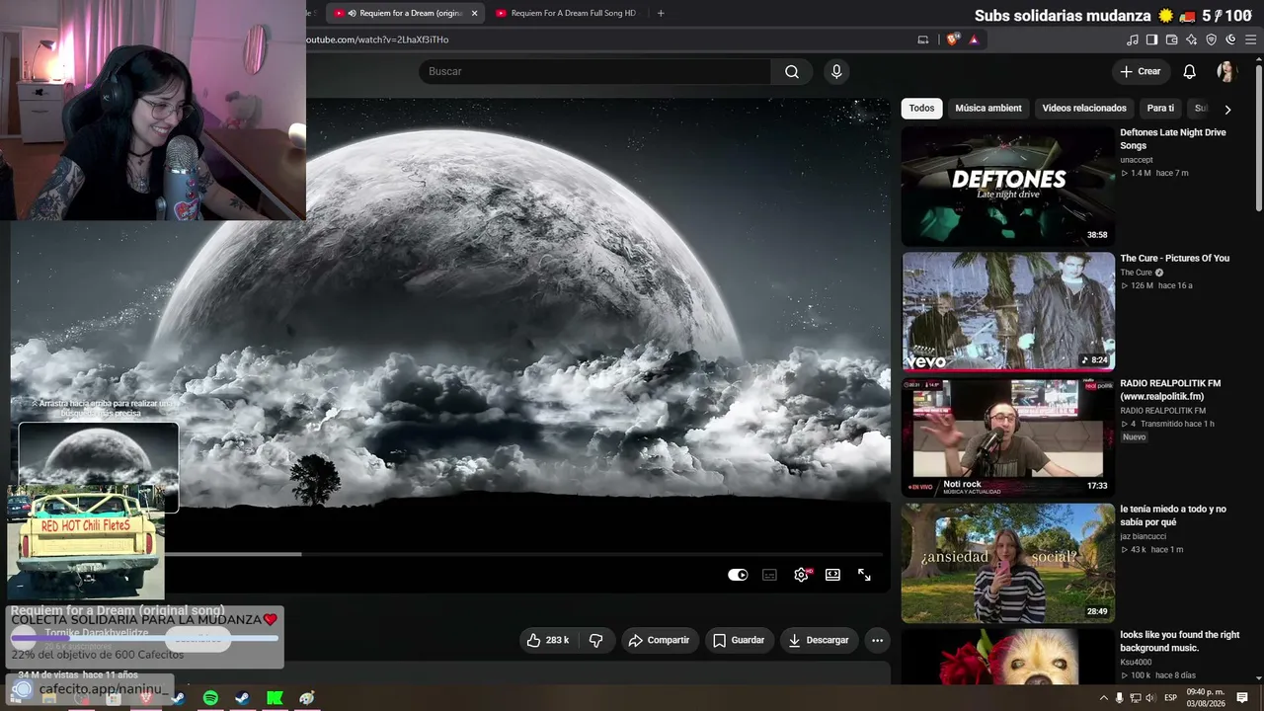Image resolution: width=1264 pixels, height=711 pixels.
Task: Switch to theater mode
Action: click(832, 575)
